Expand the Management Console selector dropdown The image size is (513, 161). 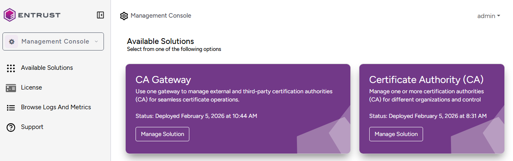[x=53, y=41]
